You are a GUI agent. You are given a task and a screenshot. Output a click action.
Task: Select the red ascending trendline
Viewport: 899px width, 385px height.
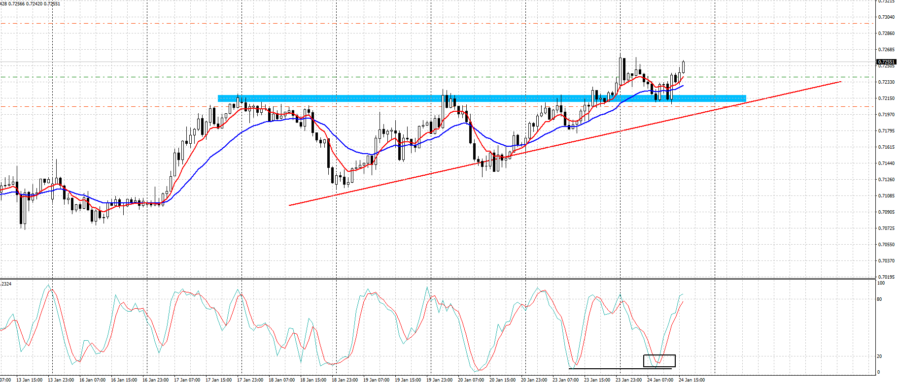tap(565, 143)
